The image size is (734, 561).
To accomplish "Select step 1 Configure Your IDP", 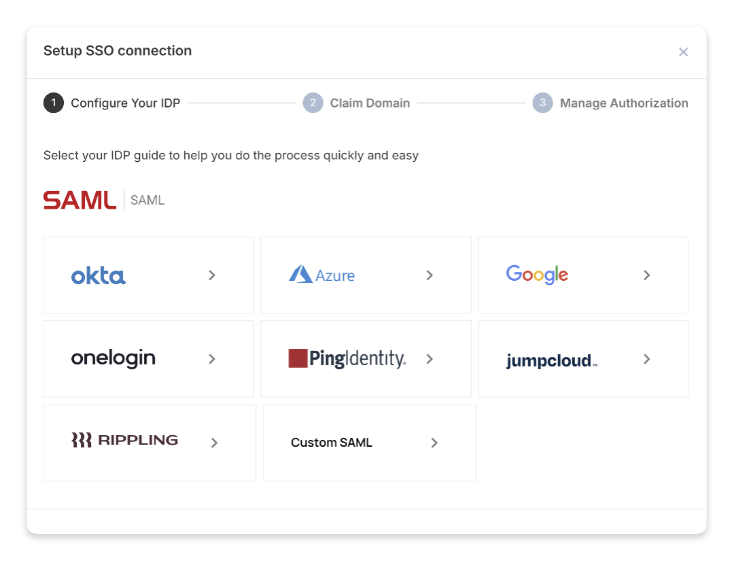I will coord(125,103).
